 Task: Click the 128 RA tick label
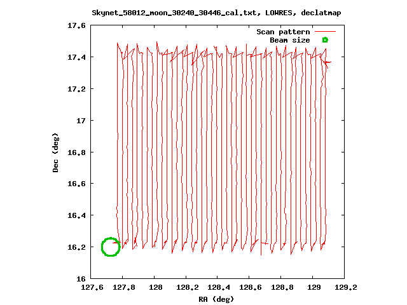click(156, 287)
